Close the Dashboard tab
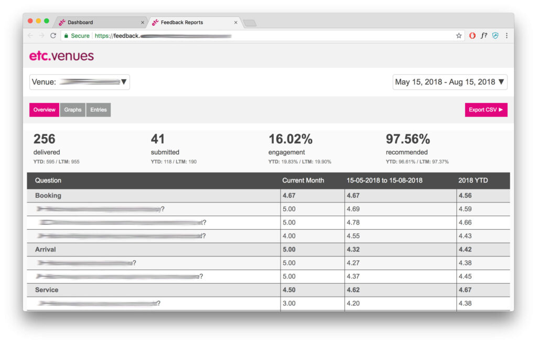Screen dimensions: 537x344 [x=143, y=23]
